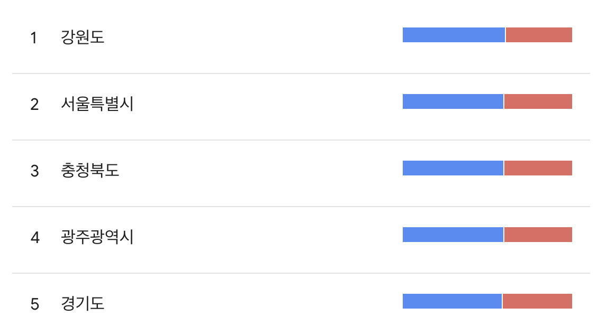The height and width of the screenshot is (335, 597).
Task: Click the 경기도 region label
Action: coord(83,304)
